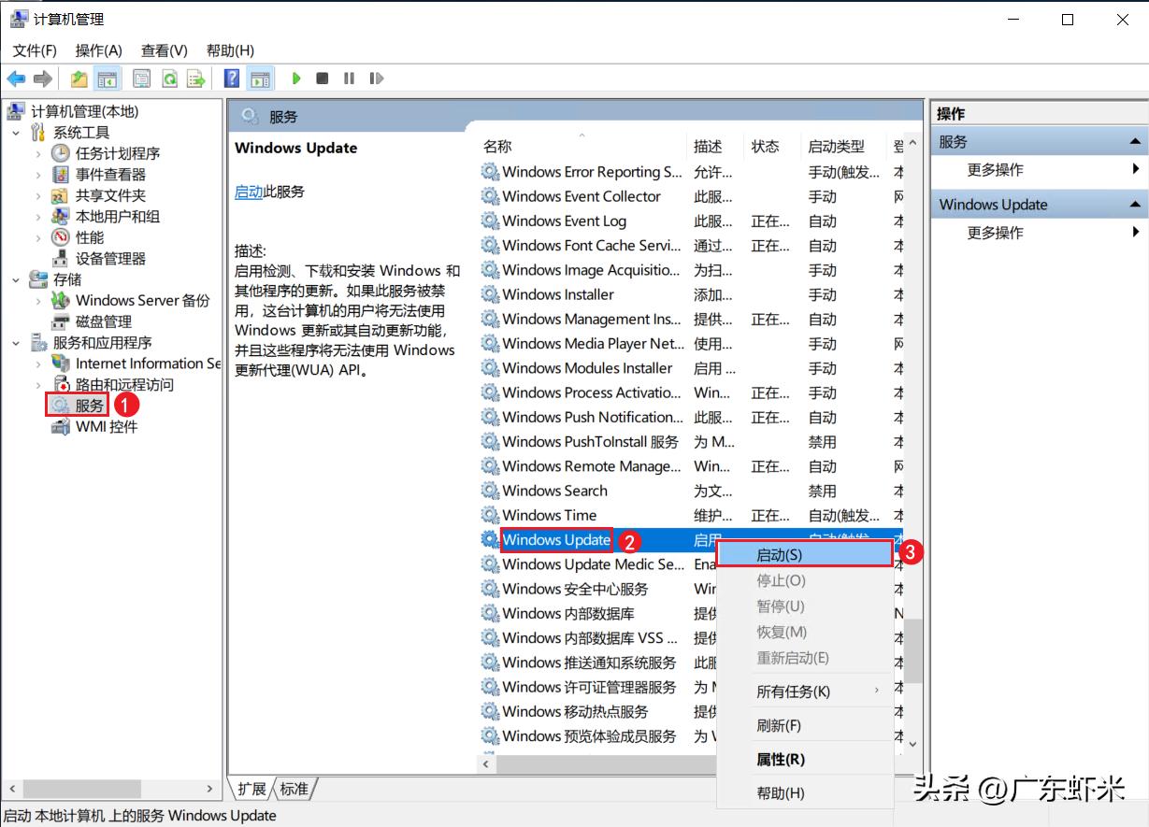Screen dimensions: 1149x827
Task: Collapse the 系统工具 tree node
Action: tap(16, 133)
